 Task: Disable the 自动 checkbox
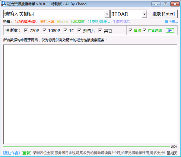pos(130,30)
